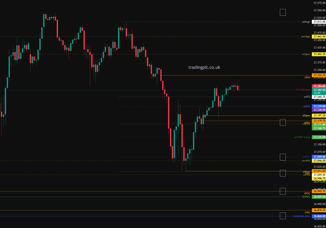
Task: Select the green 27,171.00 price tag
Action: pyautogui.click(x=319, y=124)
